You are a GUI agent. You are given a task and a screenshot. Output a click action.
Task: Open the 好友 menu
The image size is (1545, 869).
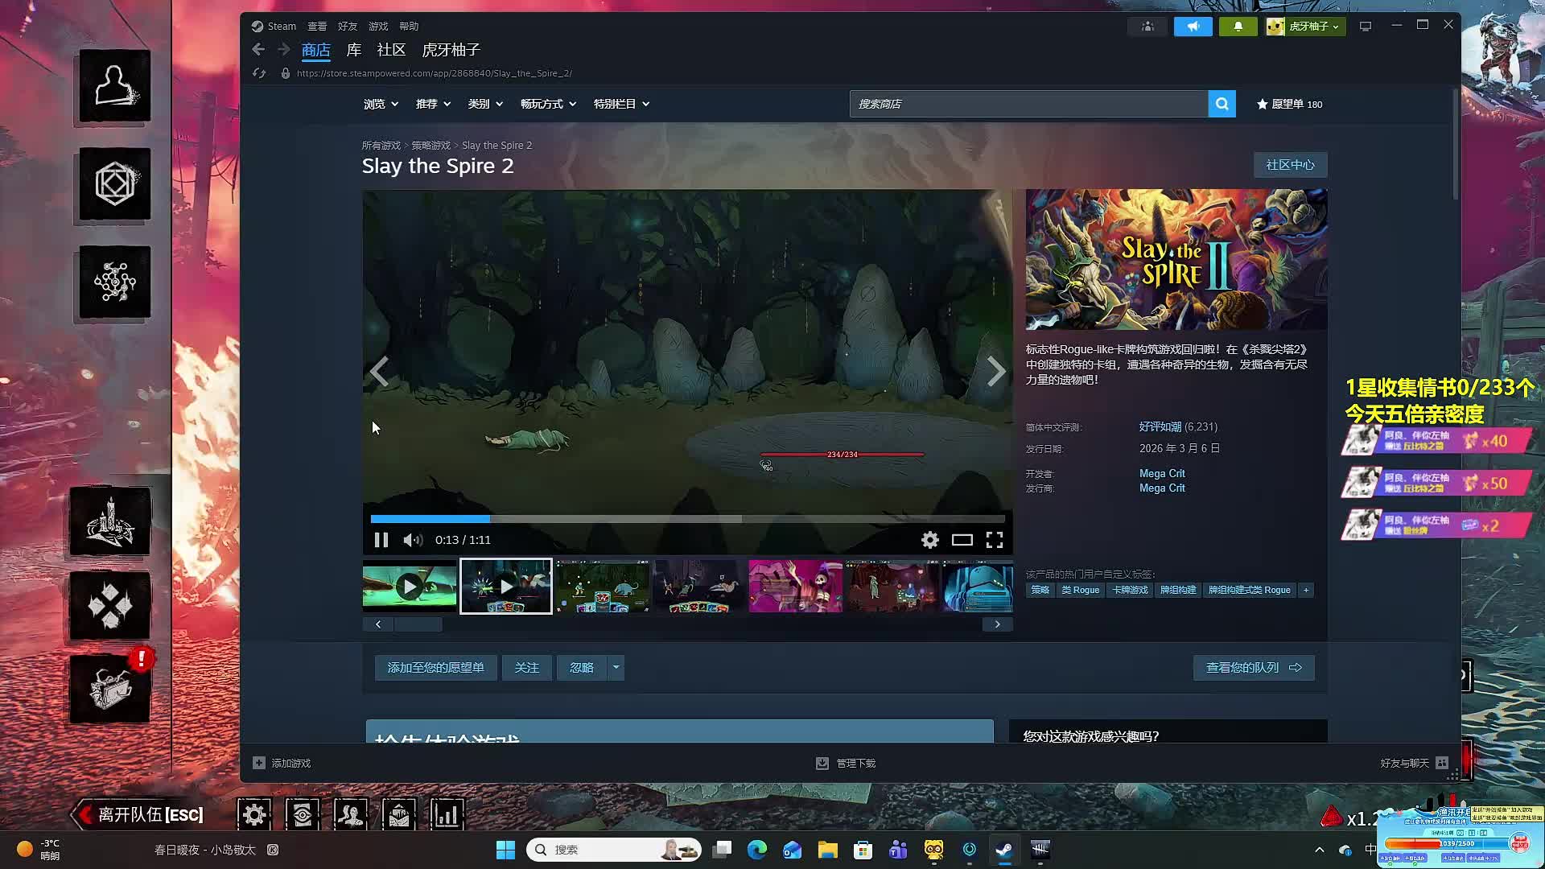tap(348, 27)
